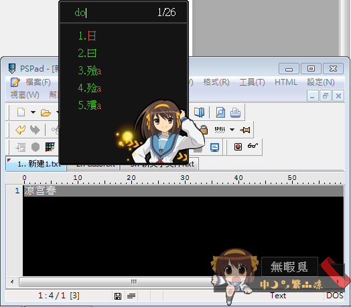Create a new file with the blank page icon

click(x=21, y=112)
